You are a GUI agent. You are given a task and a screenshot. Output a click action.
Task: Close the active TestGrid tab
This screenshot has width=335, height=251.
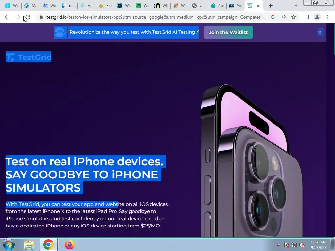pyautogui.click(x=258, y=6)
